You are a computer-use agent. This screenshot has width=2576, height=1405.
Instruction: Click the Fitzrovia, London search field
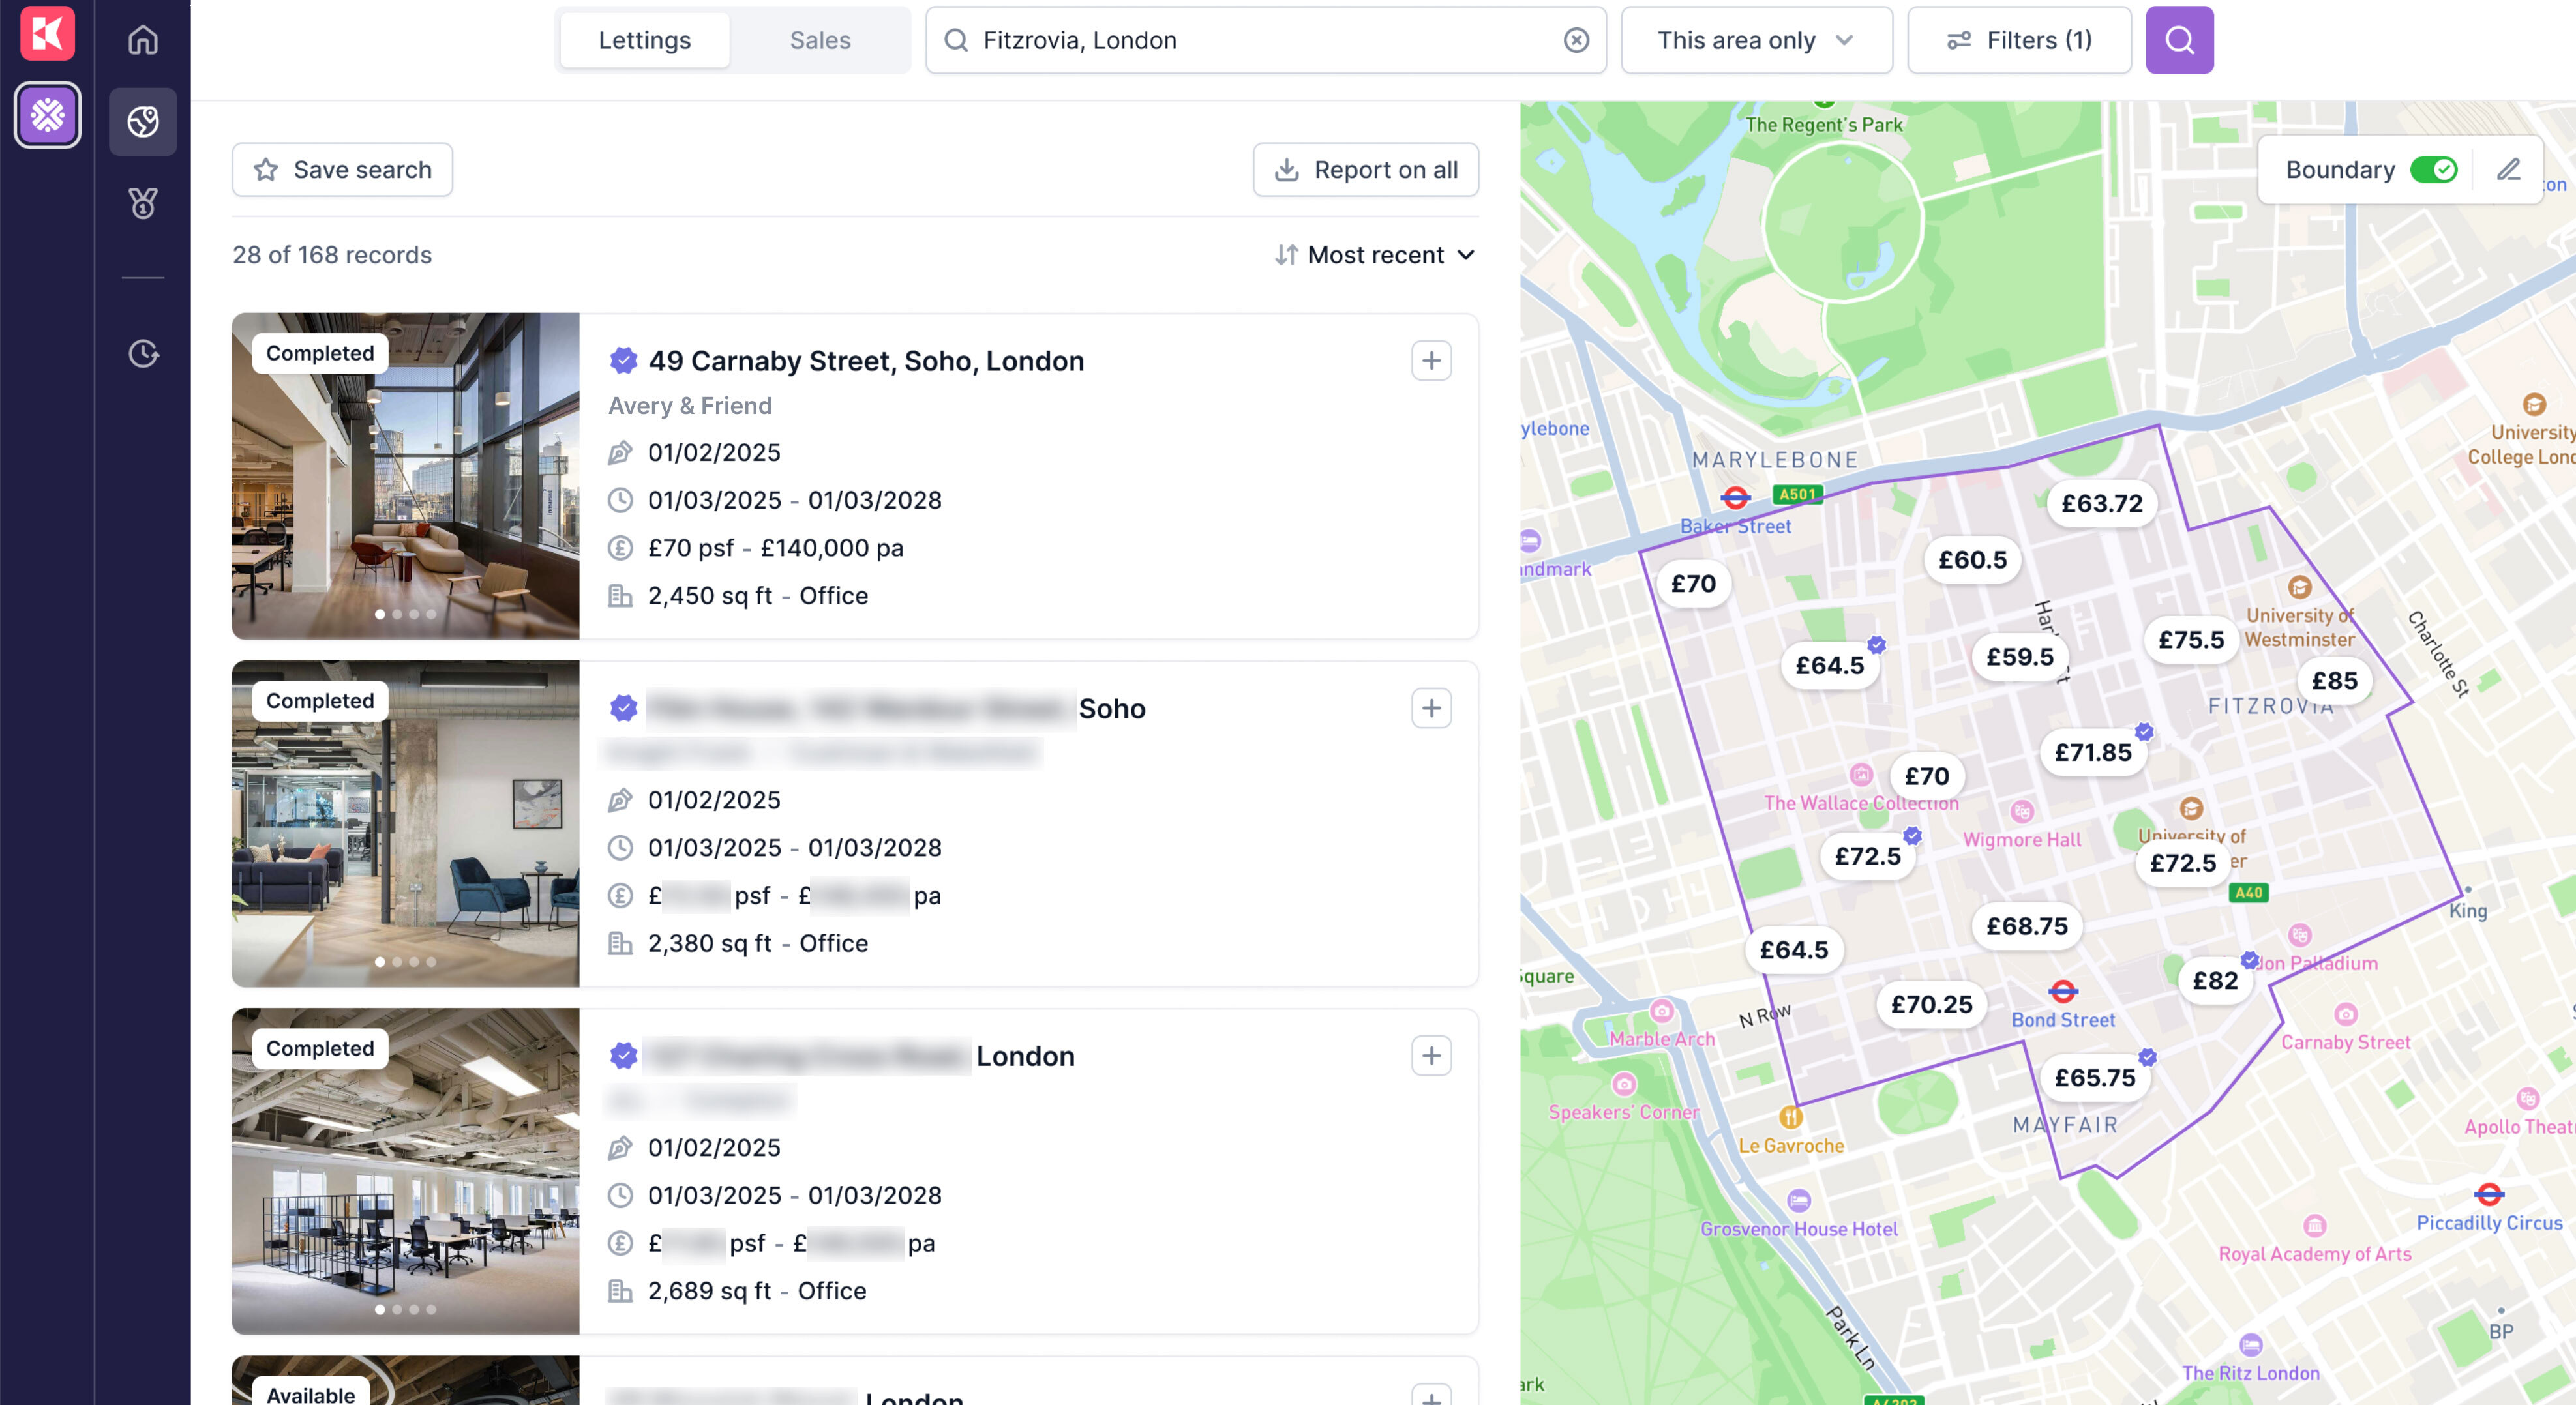point(1265,40)
